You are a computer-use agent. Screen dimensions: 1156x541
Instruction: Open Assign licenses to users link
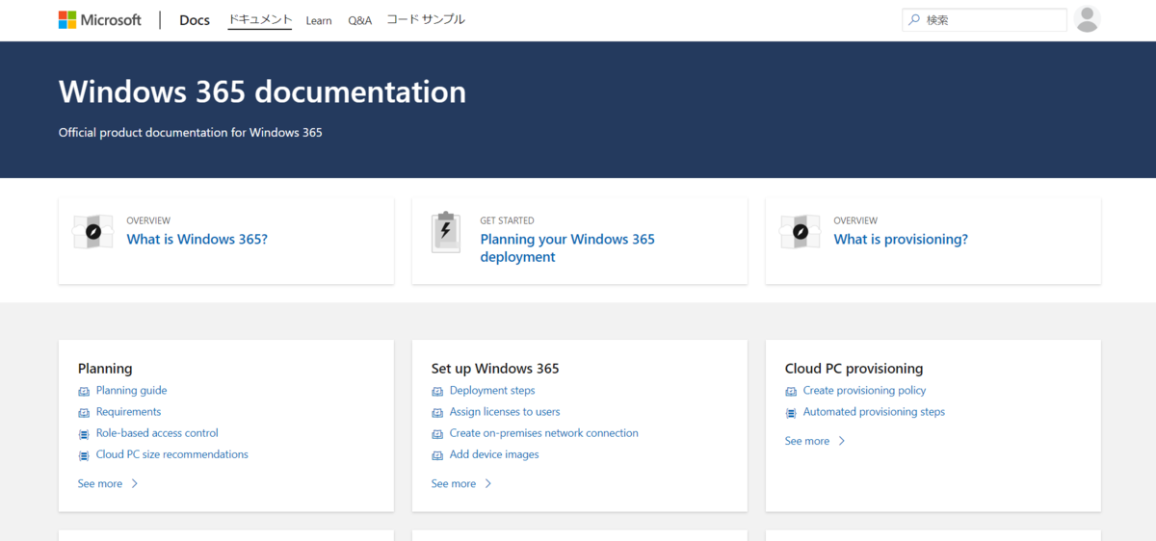505,412
